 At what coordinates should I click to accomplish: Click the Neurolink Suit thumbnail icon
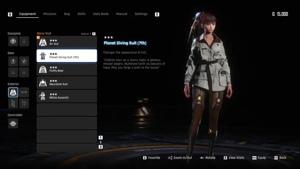43,83
